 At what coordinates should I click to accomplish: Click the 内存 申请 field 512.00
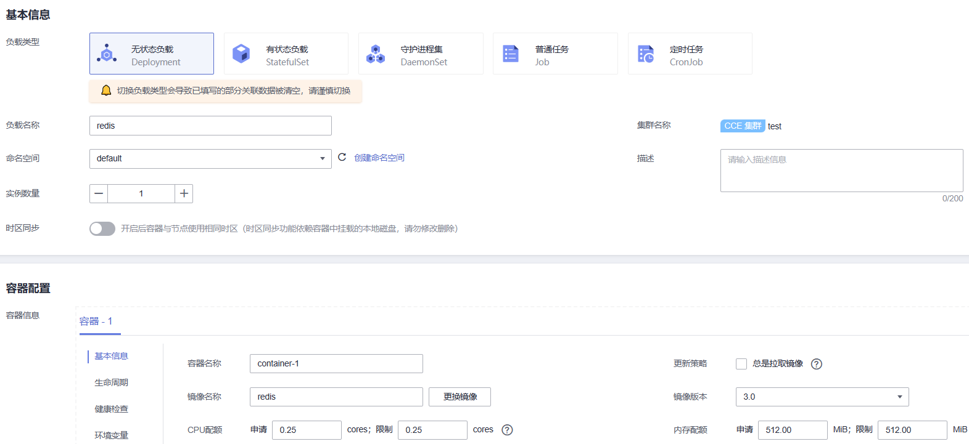point(793,430)
